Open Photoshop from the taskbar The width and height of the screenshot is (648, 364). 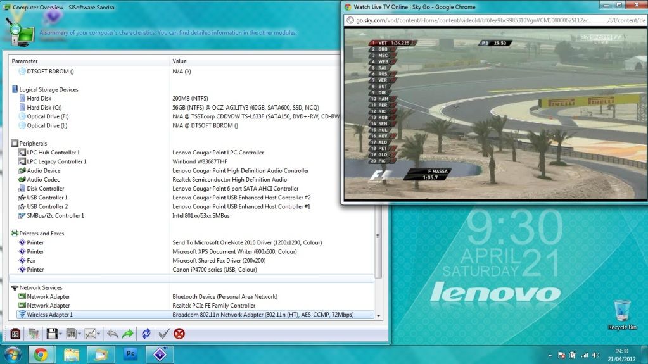[x=130, y=354]
